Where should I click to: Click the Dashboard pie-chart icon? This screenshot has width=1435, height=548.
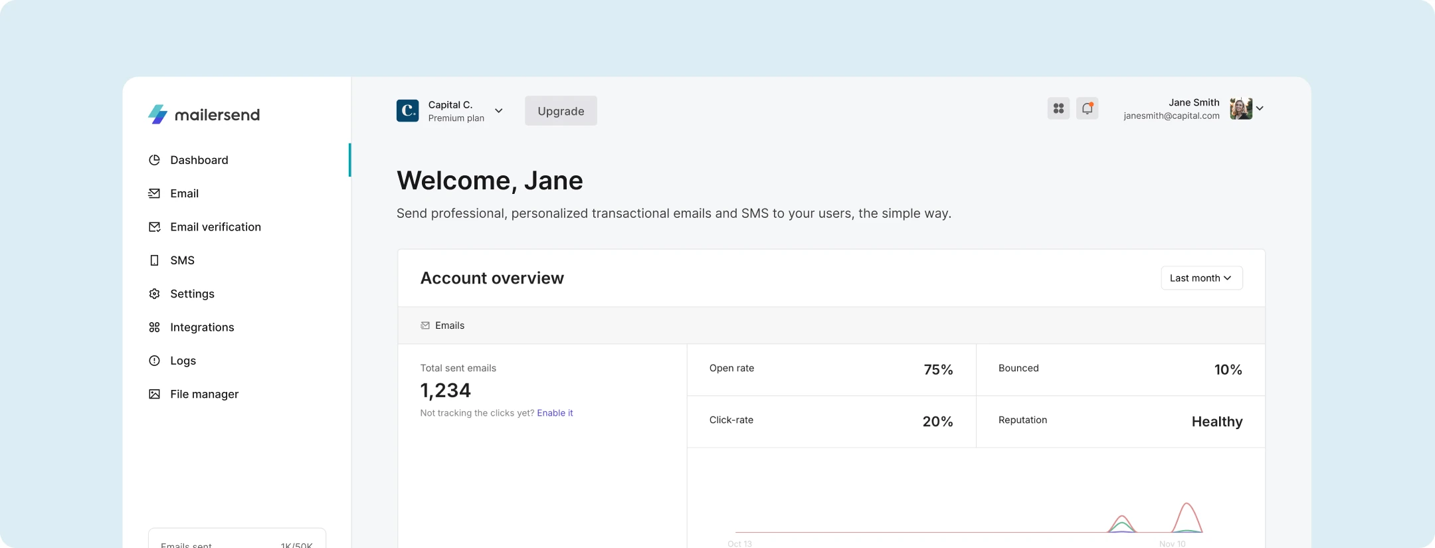[154, 160]
